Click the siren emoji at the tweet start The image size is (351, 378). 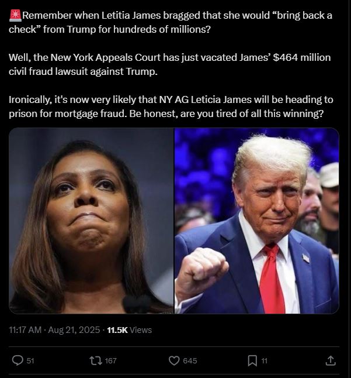[15, 15]
